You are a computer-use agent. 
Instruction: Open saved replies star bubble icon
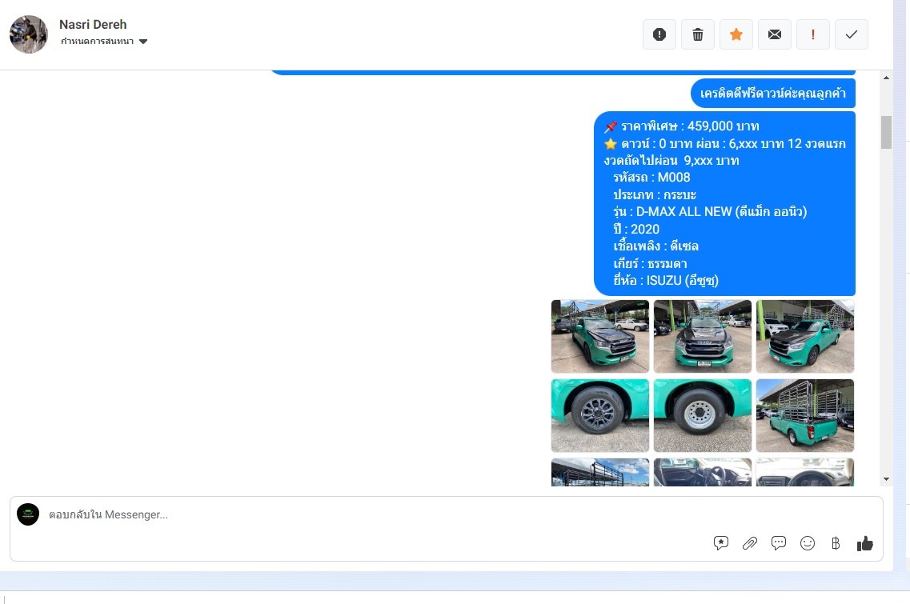pyautogui.click(x=721, y=543)
